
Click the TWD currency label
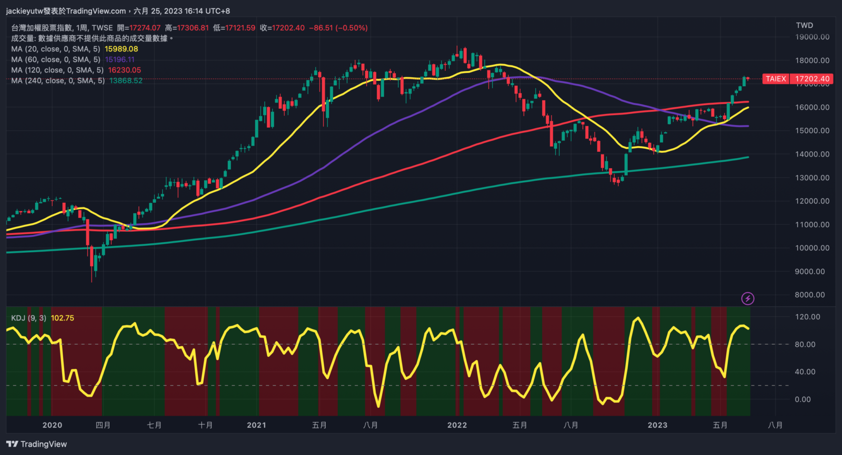tap(804, 25)
